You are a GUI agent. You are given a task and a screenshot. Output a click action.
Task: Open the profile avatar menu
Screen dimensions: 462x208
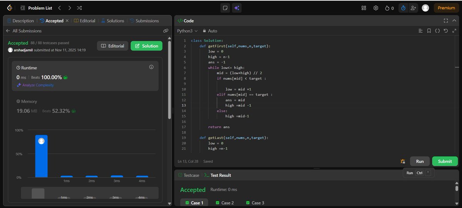(x=425, y=8)
